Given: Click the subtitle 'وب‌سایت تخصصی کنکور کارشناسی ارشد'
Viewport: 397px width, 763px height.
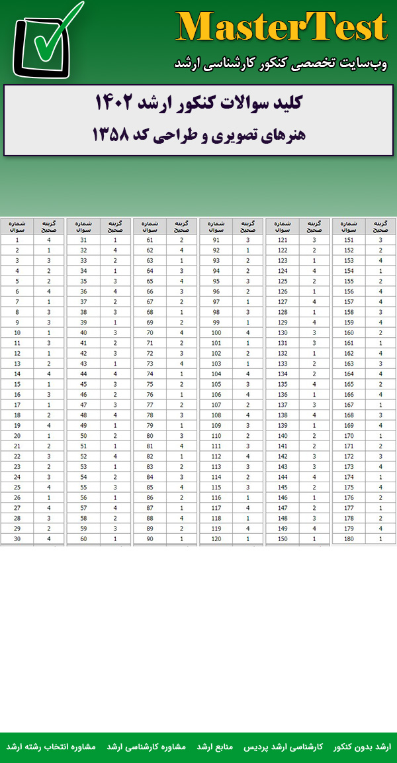Looking at the screenshot, I should [x=281, y=64].
